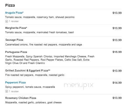Image resolution: width=128 pixels, height=108 pixels.
Task: Click the Rosemary Chicken Pizza $13.99 price
Action: (117, 98)
